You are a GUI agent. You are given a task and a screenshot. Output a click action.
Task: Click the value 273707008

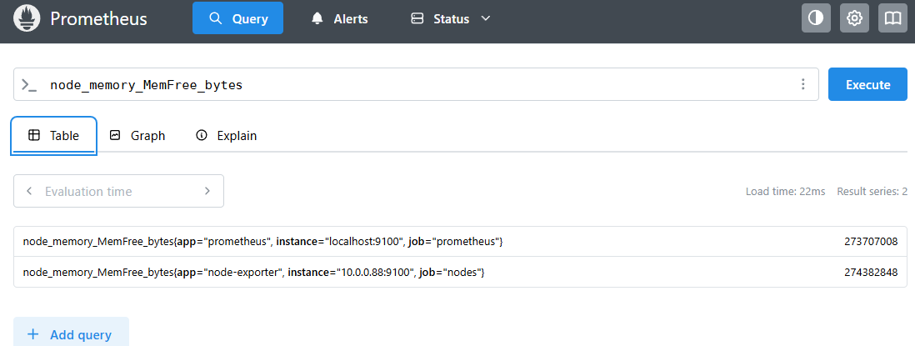pyautogui.click(x=871, y=242)
